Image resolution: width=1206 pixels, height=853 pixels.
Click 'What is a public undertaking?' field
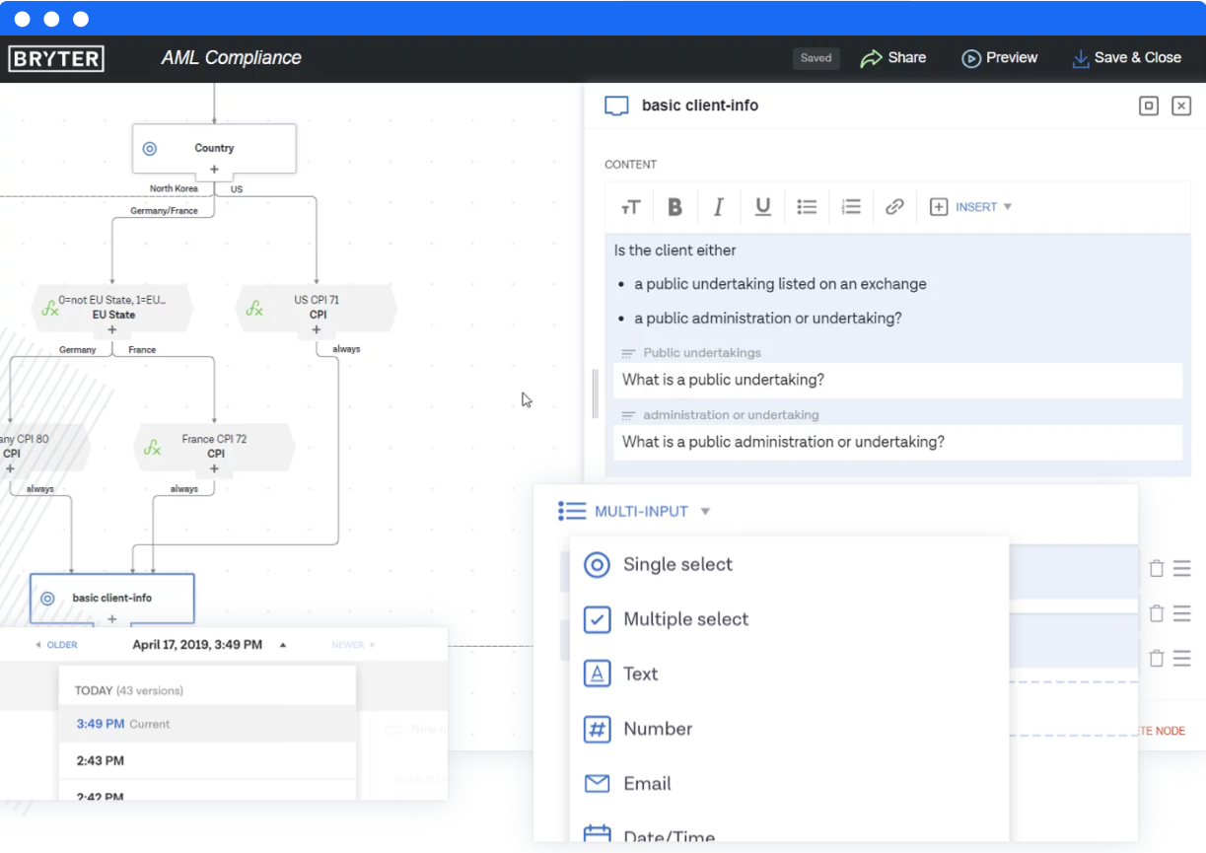[898, 380]
